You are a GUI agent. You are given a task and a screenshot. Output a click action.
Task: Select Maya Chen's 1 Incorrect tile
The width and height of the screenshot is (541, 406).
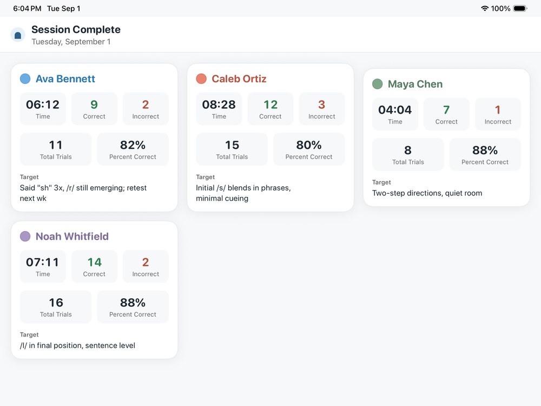pos(498,114)
